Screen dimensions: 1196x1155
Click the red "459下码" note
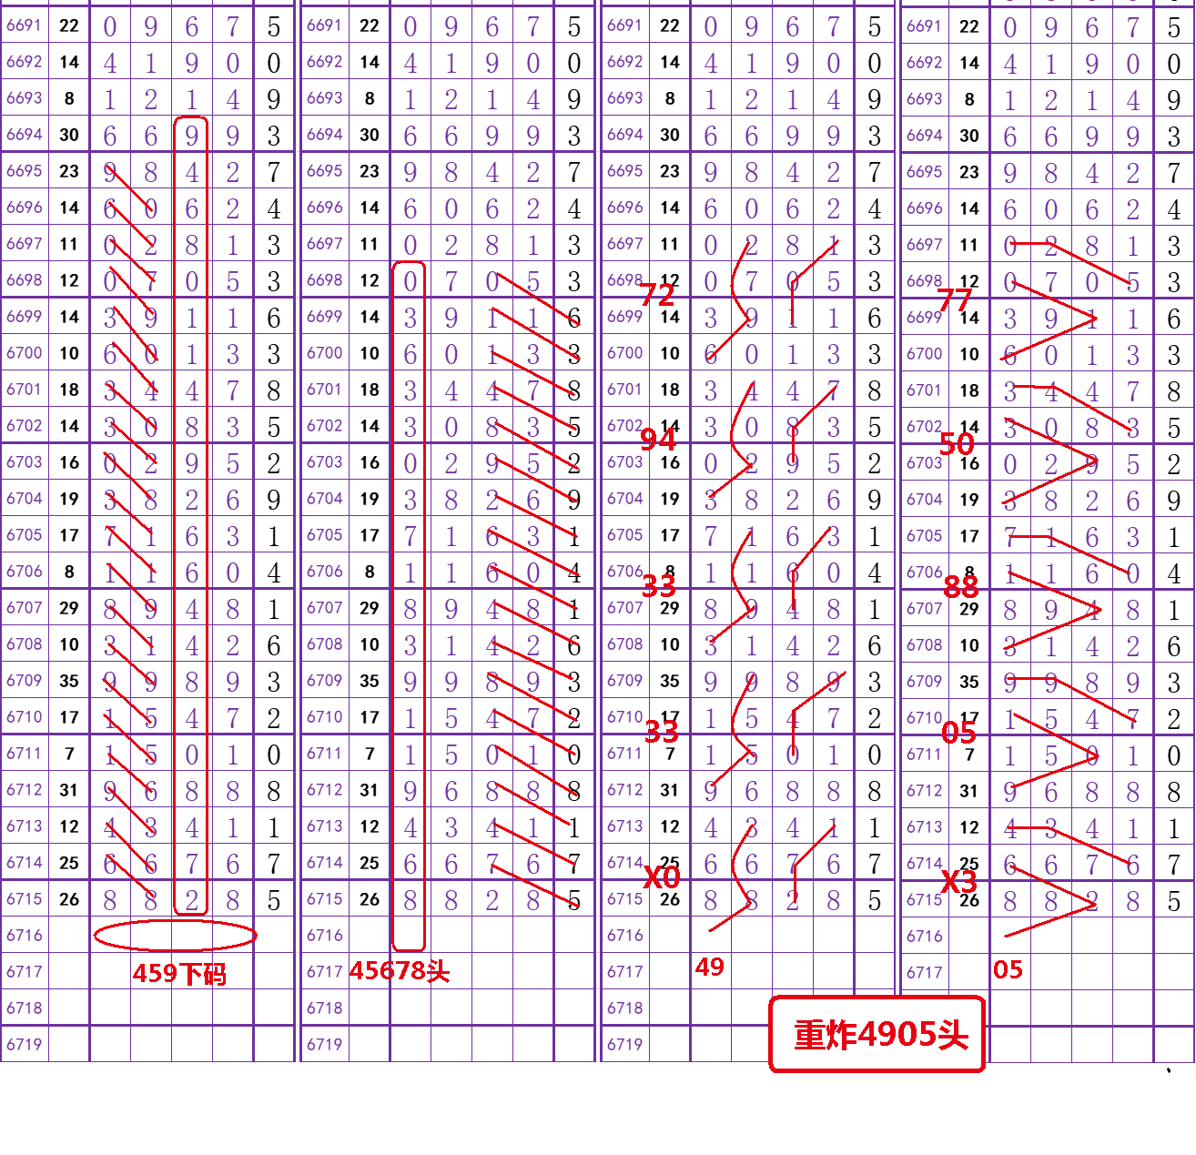[179, 974]
